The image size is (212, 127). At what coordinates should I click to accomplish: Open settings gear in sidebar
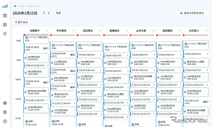point(5,103)
